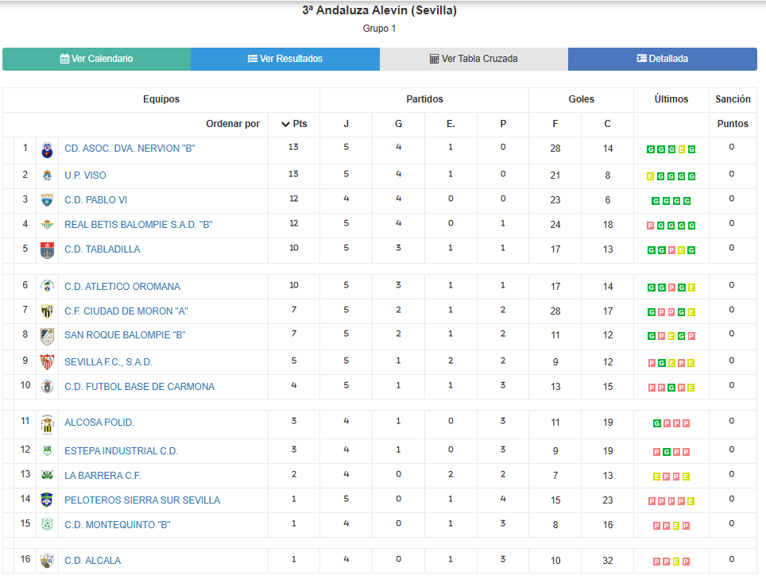The image size is (766, 583).
Task: Click the Sevilla F.C. team crest
Action: click(47, 362)
